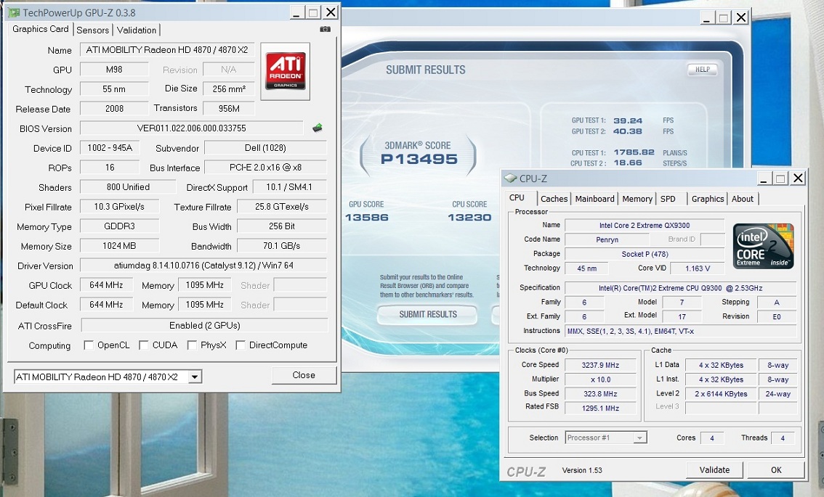Tick the DirectCompute checkbox
824x497 pixels.
pyautogui.click(x=241, y=345)
